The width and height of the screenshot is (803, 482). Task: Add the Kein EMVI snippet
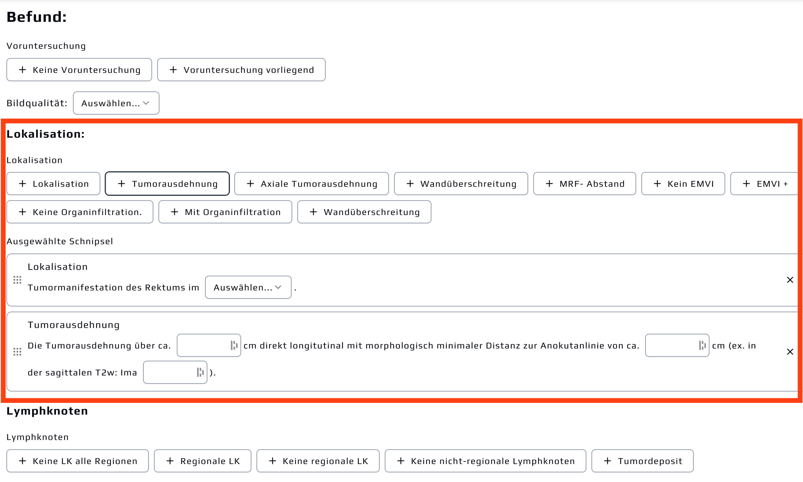coord(683,184)
